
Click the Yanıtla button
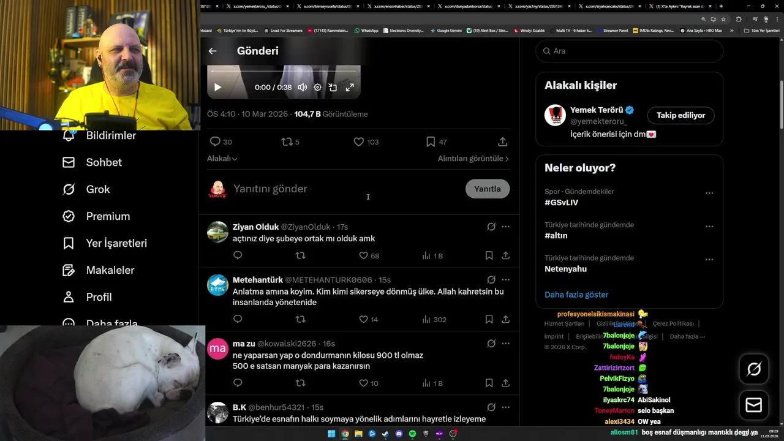click(x=488, y=189)
